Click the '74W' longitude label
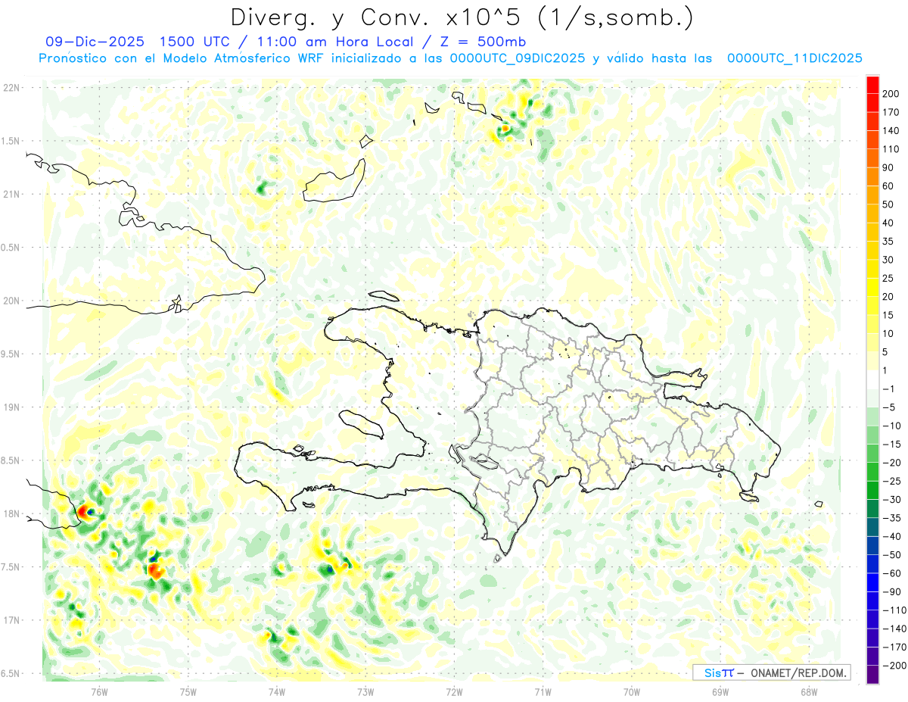Screen dimensions: 908x702 [277, 691]
